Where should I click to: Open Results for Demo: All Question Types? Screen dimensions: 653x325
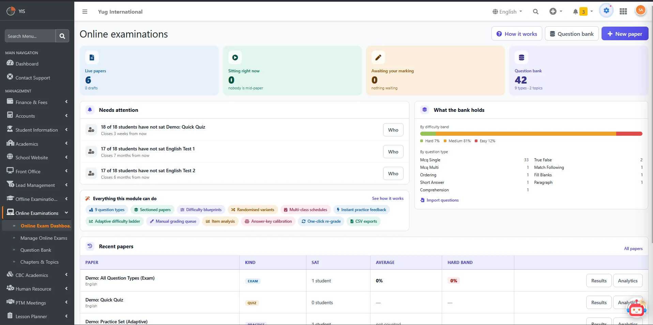point(599,281)
